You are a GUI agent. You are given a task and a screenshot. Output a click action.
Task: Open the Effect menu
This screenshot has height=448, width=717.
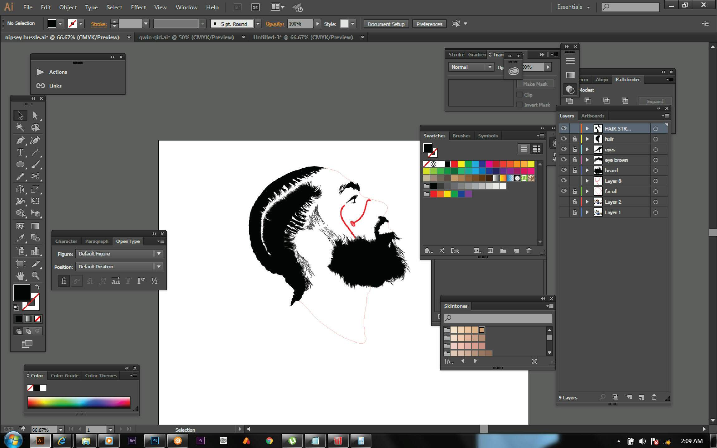pyautogui.click(x=138, y=7)
